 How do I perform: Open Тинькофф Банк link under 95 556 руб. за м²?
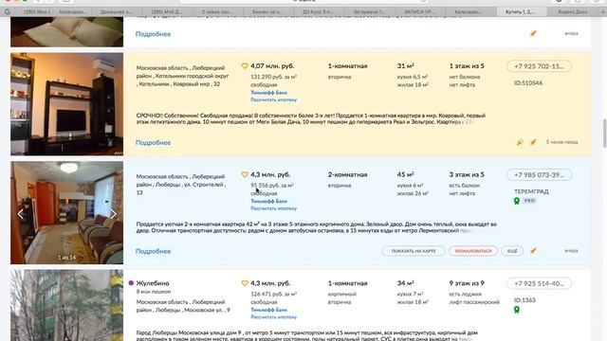tap(269, 201)
